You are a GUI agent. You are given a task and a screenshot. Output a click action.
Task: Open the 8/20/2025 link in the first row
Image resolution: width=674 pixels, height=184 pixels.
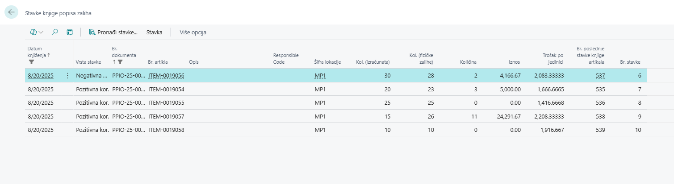coord(40,76)
